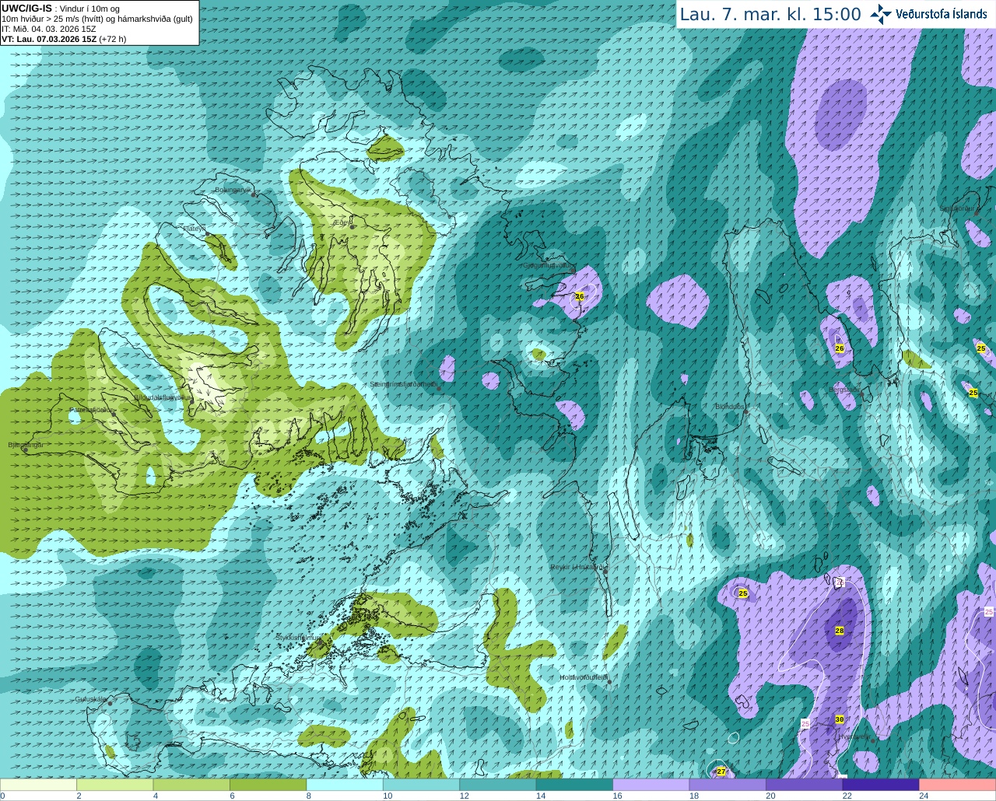
Task: Click the 'Lau. 7. mar. kl. 15:00' date header
Action: [770, 14]
